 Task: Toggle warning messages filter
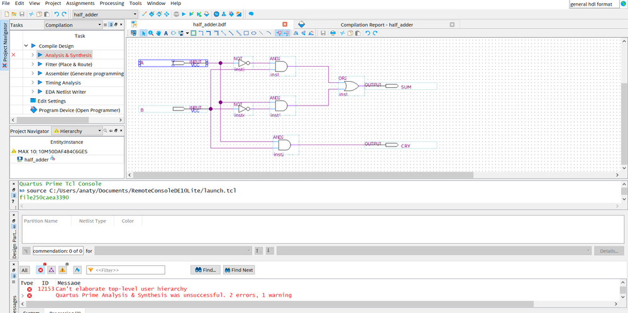tap(62, 270)
